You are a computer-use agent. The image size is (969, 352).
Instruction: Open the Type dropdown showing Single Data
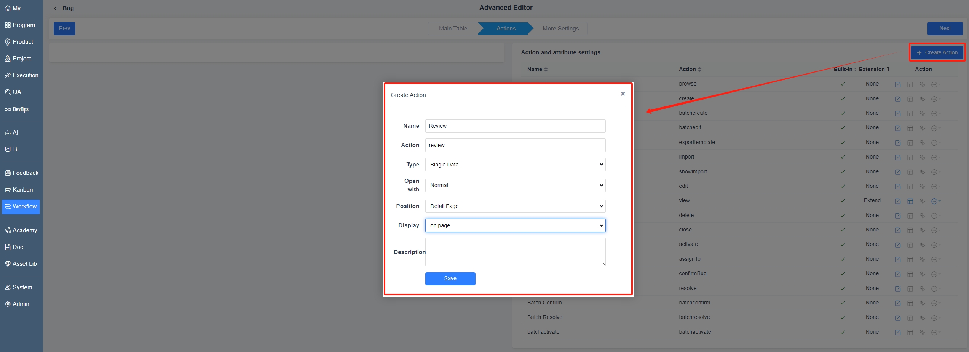pyautogui.click(x=515, y=165)
